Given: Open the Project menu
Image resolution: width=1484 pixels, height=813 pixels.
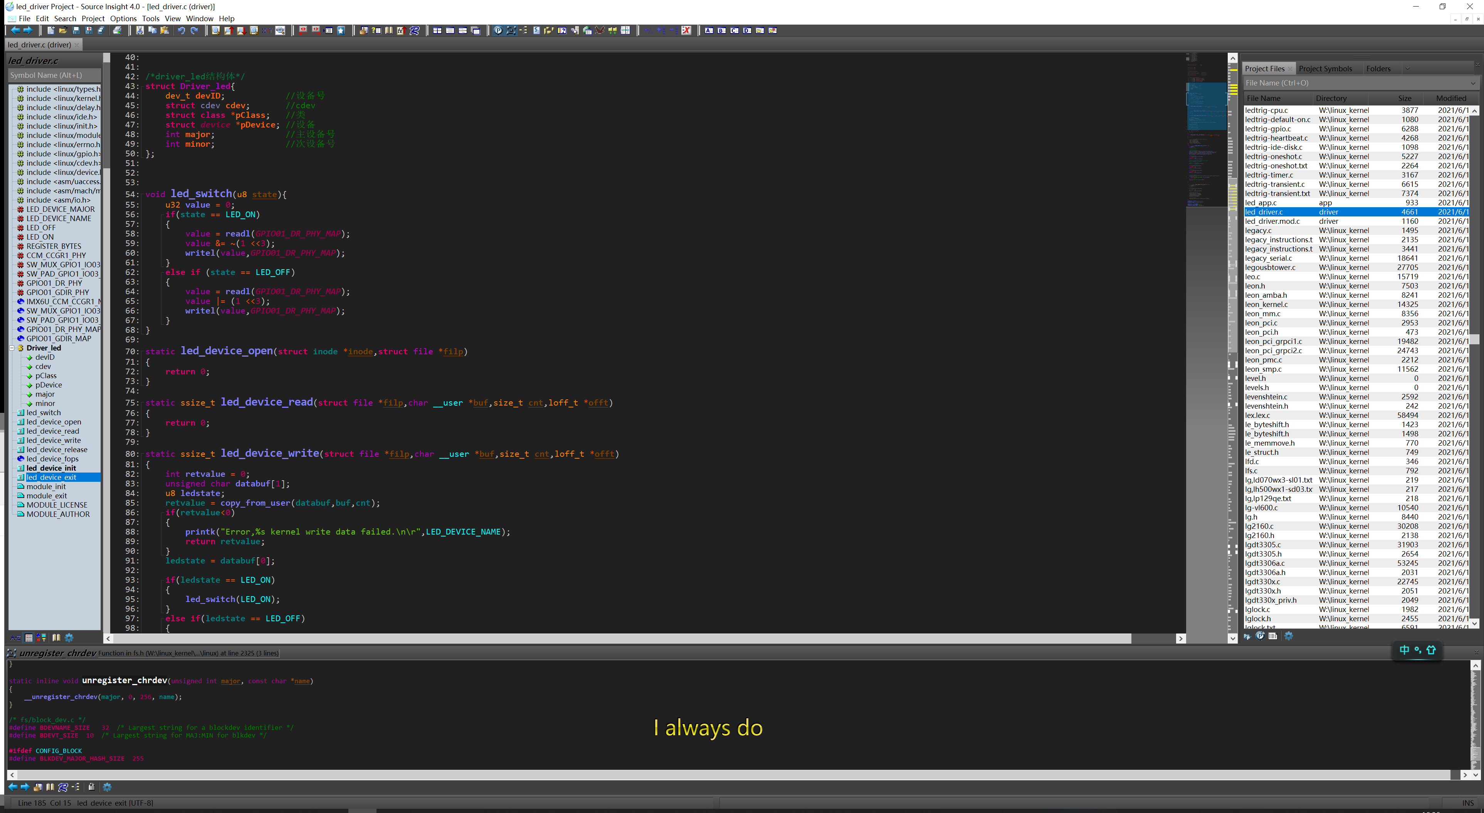Looking at the screenshot, I should click(93, 18).
